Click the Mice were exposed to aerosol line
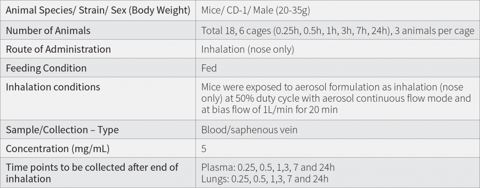Screen dimensions: 480x188 coord(332,87)
